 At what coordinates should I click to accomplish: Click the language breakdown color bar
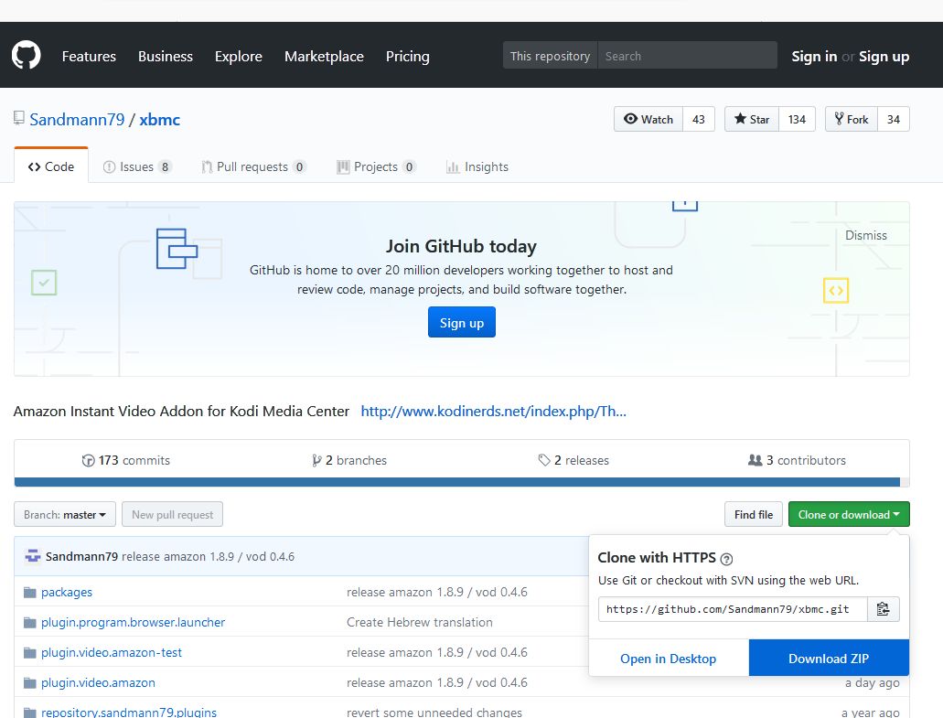click(462, 482)
